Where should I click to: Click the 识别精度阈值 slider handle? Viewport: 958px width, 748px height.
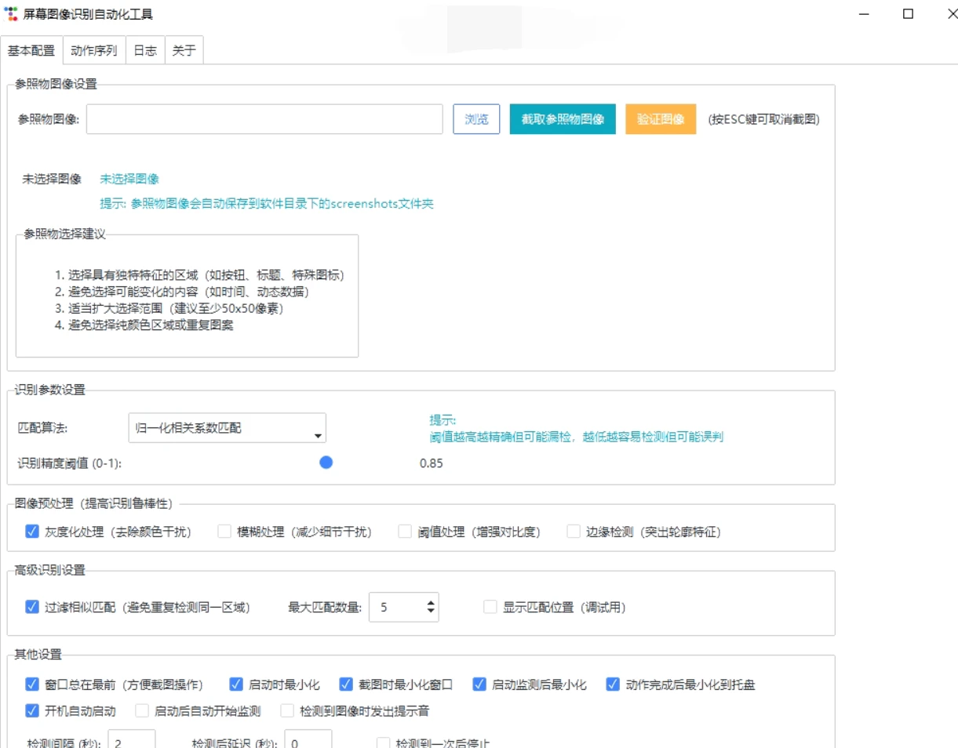pyautogui.click(x=326, y=463)
